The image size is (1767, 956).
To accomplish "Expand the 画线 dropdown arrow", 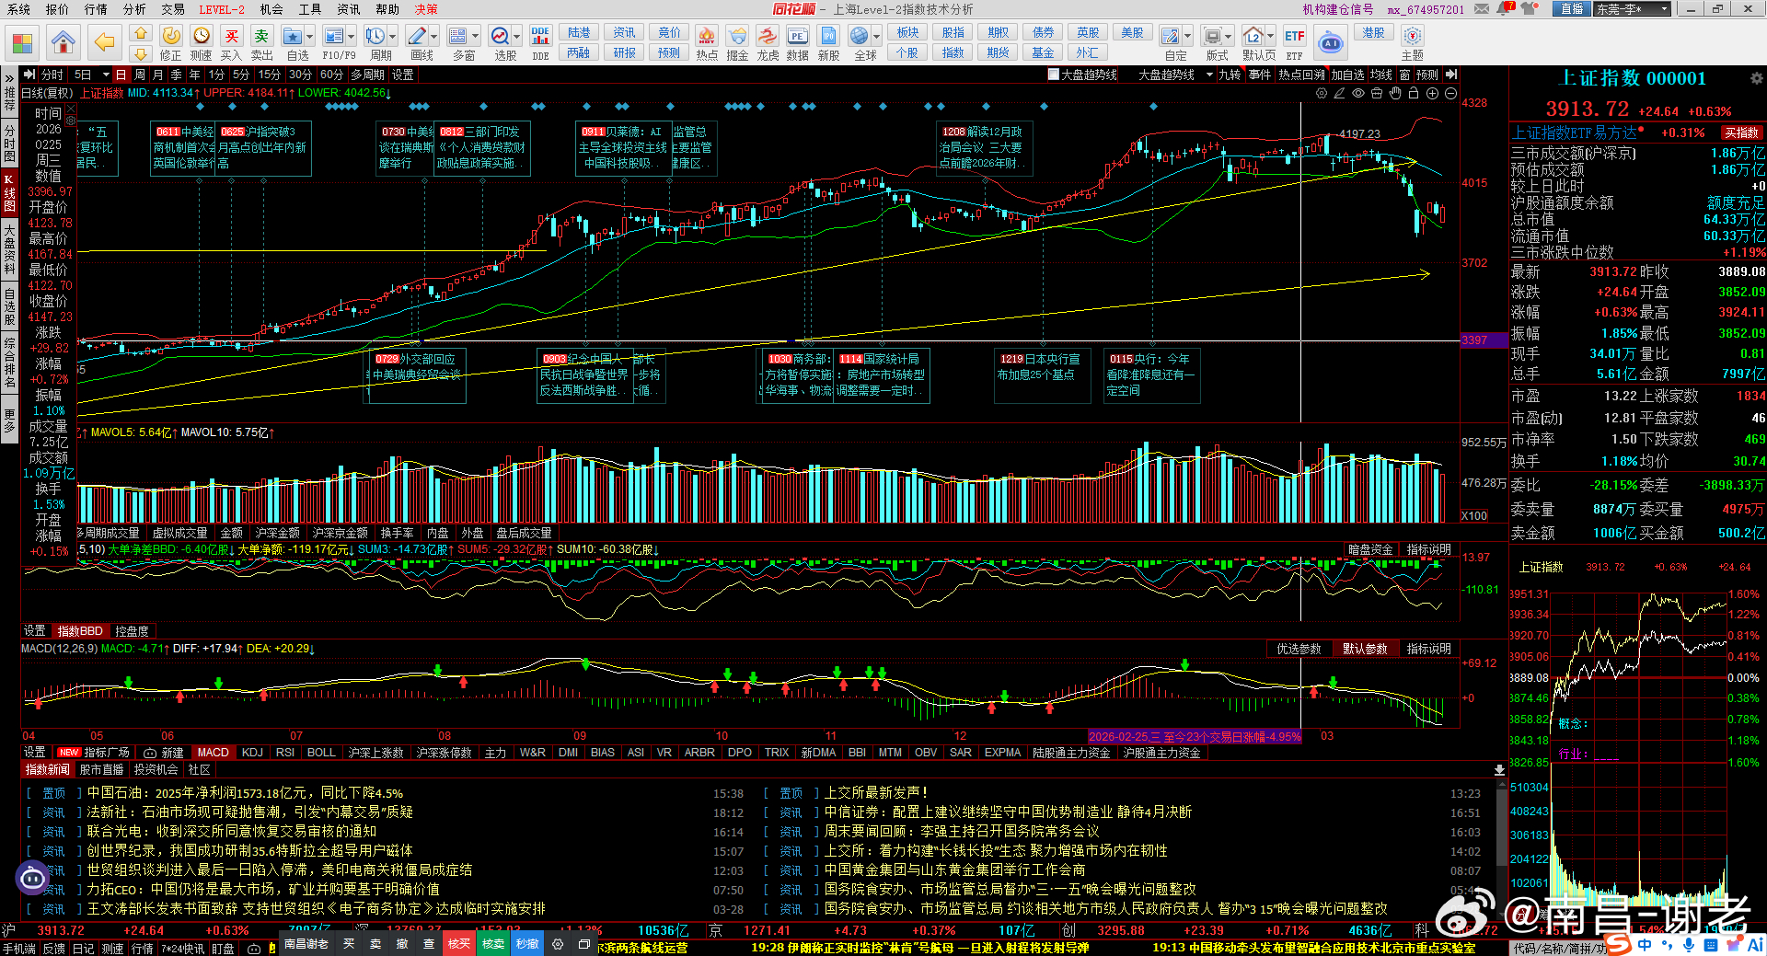I will pos(435,36).
